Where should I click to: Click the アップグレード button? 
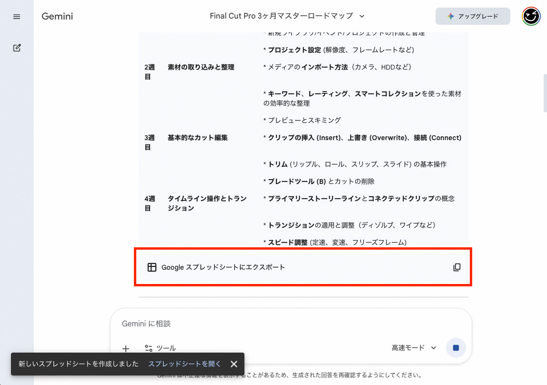pos(473,16)
